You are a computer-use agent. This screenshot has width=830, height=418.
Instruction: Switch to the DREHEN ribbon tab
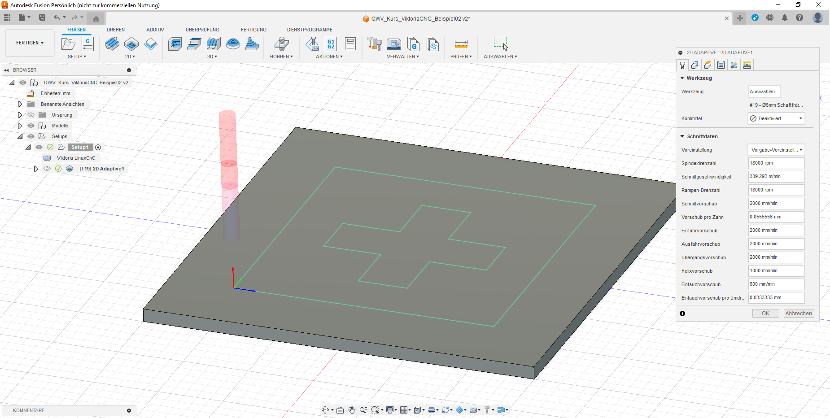[116, 30]
